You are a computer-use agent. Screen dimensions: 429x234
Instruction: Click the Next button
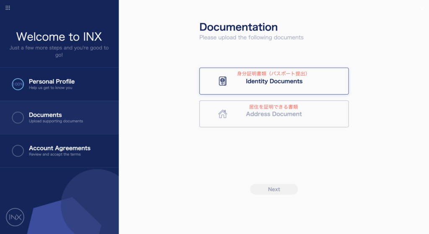[274, 189]
